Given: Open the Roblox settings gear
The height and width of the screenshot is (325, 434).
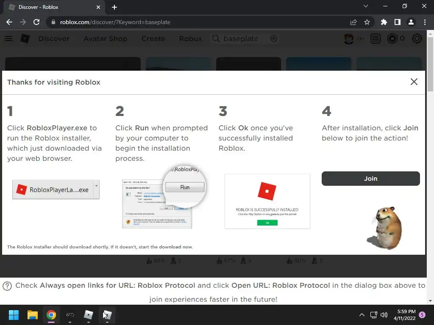Looking at the screenshot, I should tap(417, 39).
